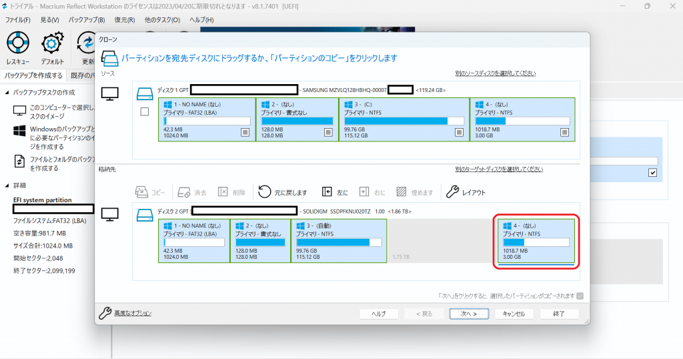Click the 左に move-left icon
The height and width of the screenshot is (359, 683).
(327, 192)
